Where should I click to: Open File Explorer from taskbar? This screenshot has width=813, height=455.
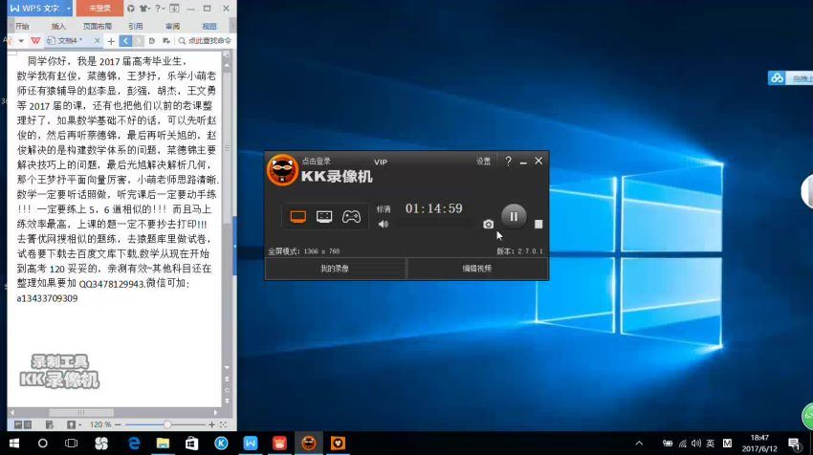(x=163, y=444)
